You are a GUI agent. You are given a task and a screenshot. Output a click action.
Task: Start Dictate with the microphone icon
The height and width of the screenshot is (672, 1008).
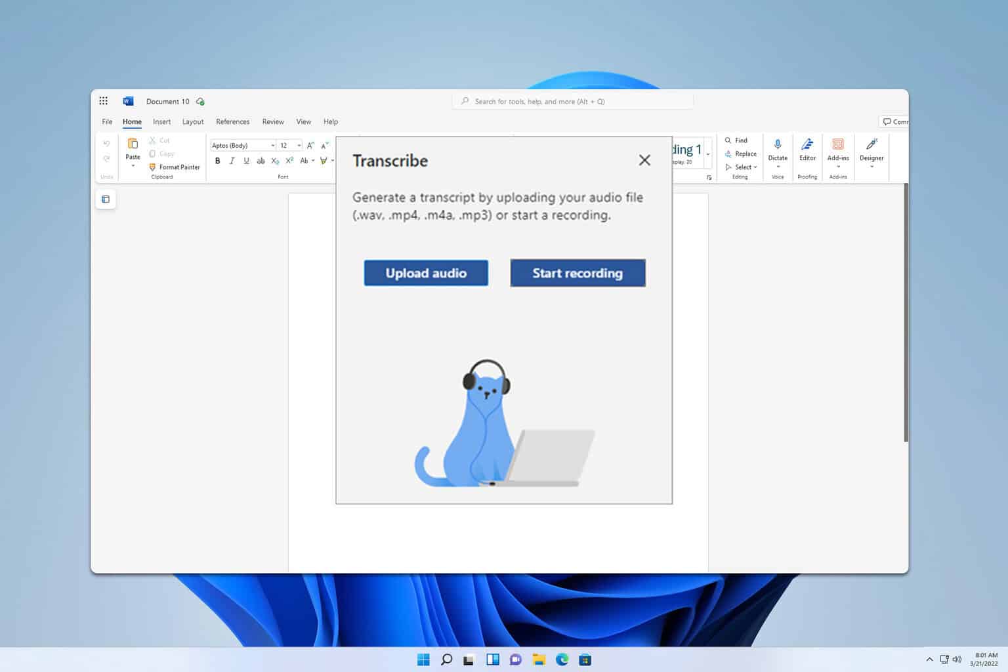(x=778, y=144)
